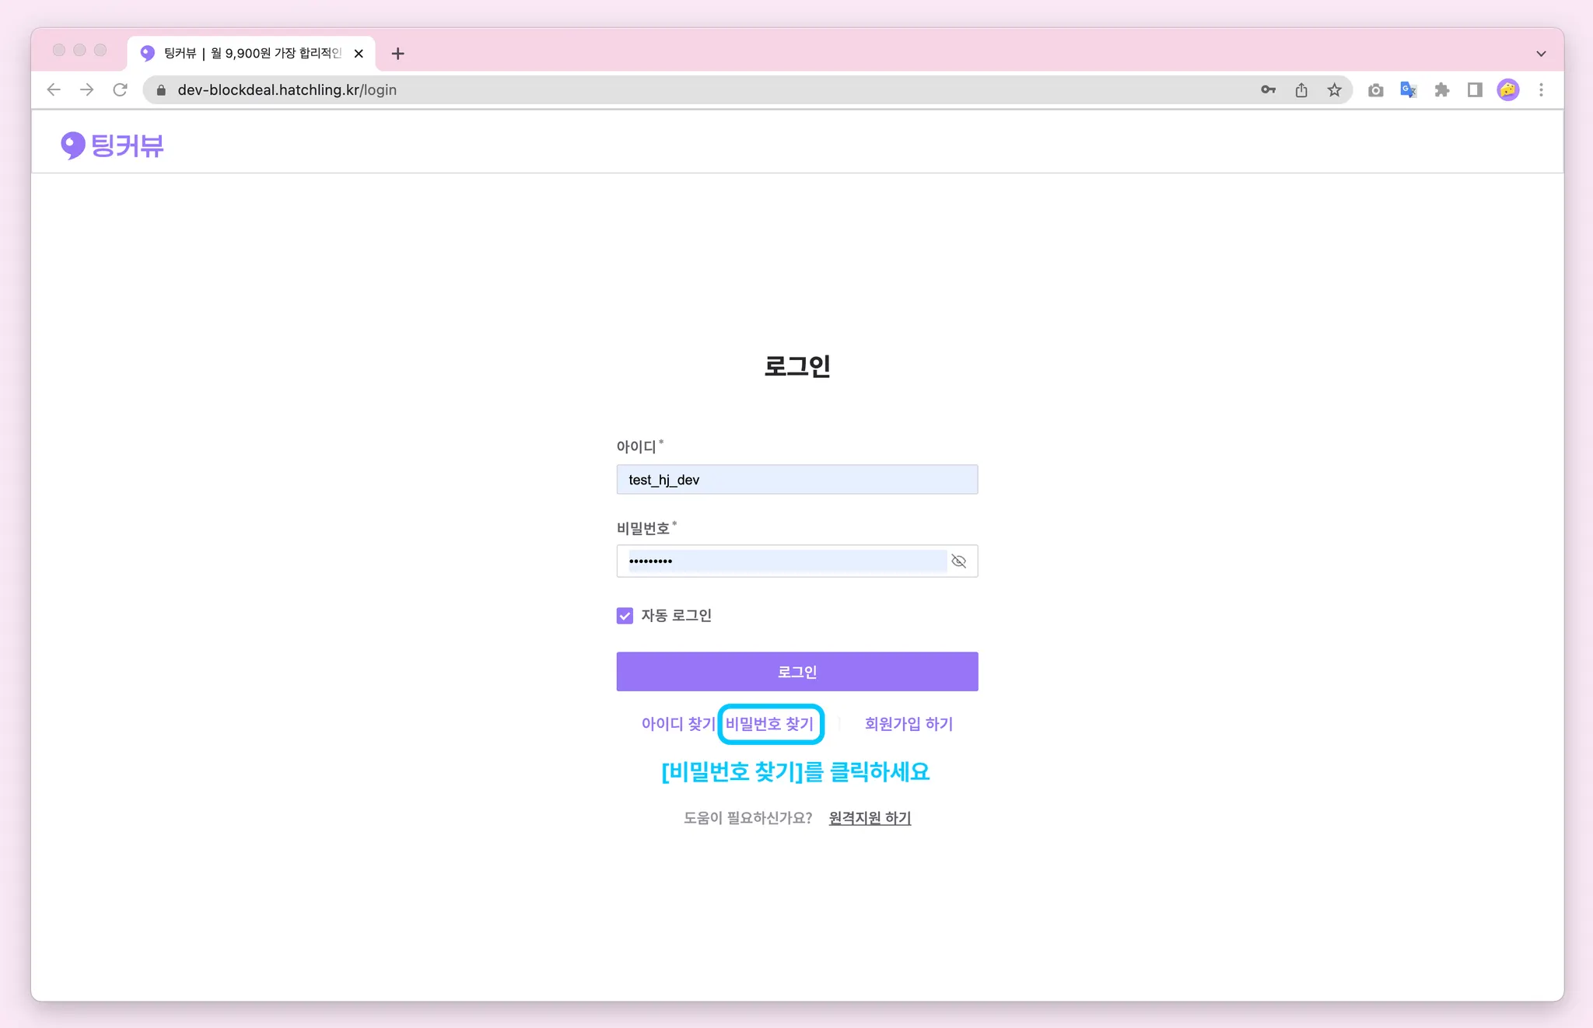
Task: Bookmark this page with star icon
Action: coord(1335,90)
